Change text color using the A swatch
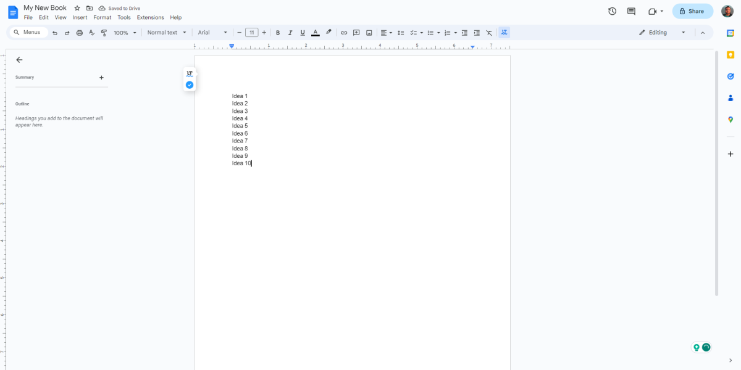The height and width of the screenshot is (370, 741). (315, 32)
